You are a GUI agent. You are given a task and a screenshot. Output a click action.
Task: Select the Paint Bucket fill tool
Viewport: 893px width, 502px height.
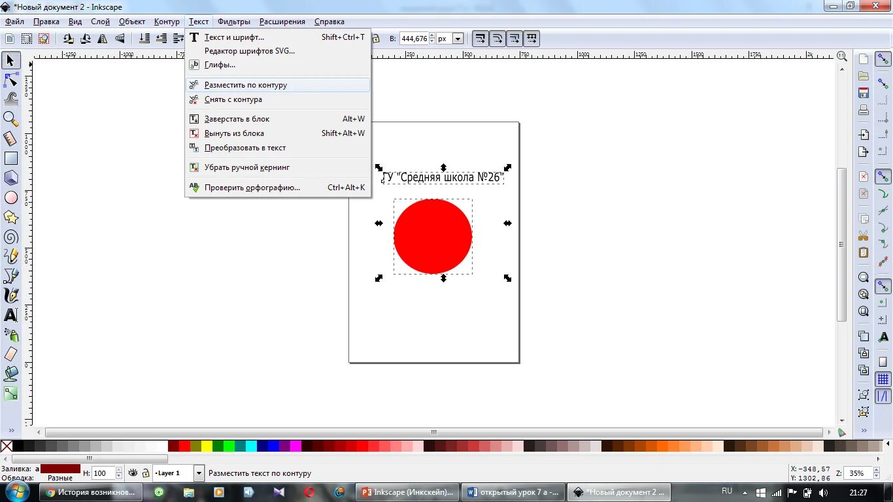point(10,374)
